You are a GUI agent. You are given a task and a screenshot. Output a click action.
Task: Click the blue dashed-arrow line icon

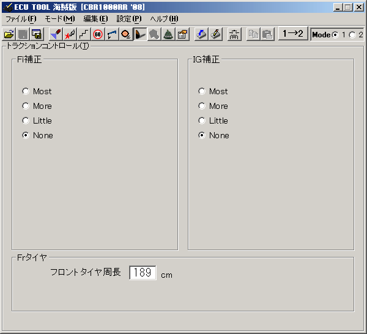[112, 34]
